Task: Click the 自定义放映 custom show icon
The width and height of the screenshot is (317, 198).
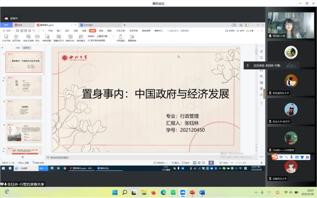Action: tap(28, 37)
